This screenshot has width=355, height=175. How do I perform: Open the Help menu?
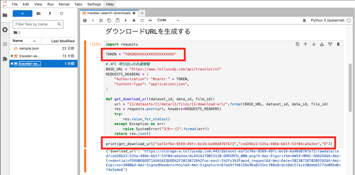[x=110, y=4]
